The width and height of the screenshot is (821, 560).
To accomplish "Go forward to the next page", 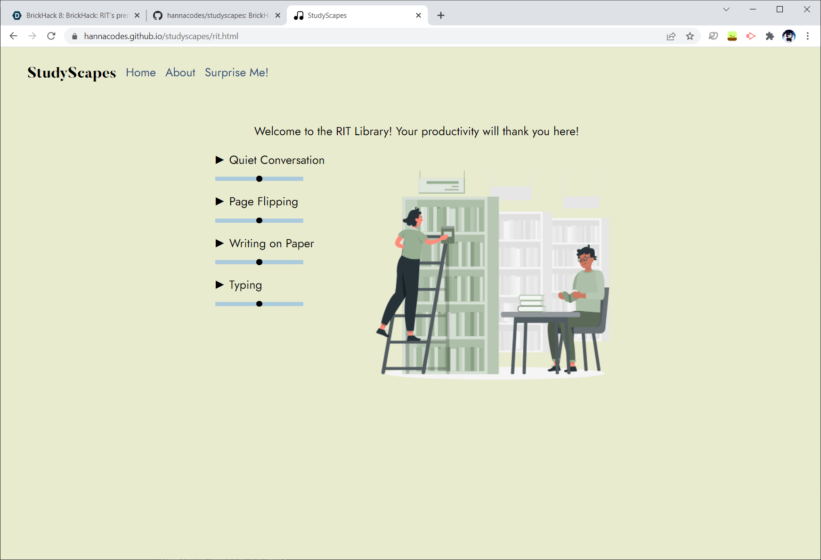I will pyautogui.click(x=32, y=36).
